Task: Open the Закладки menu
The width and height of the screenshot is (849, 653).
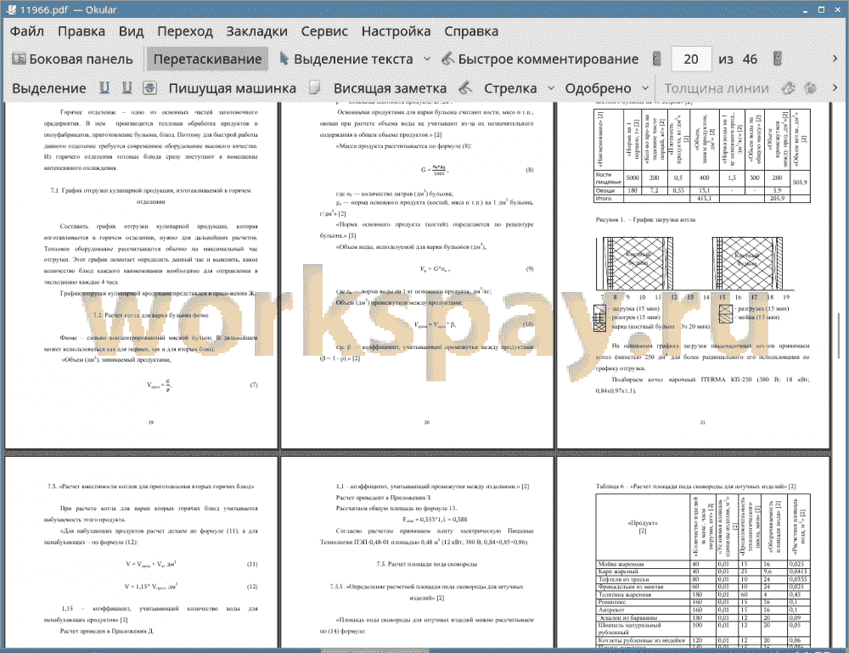Action: [256, 31]
